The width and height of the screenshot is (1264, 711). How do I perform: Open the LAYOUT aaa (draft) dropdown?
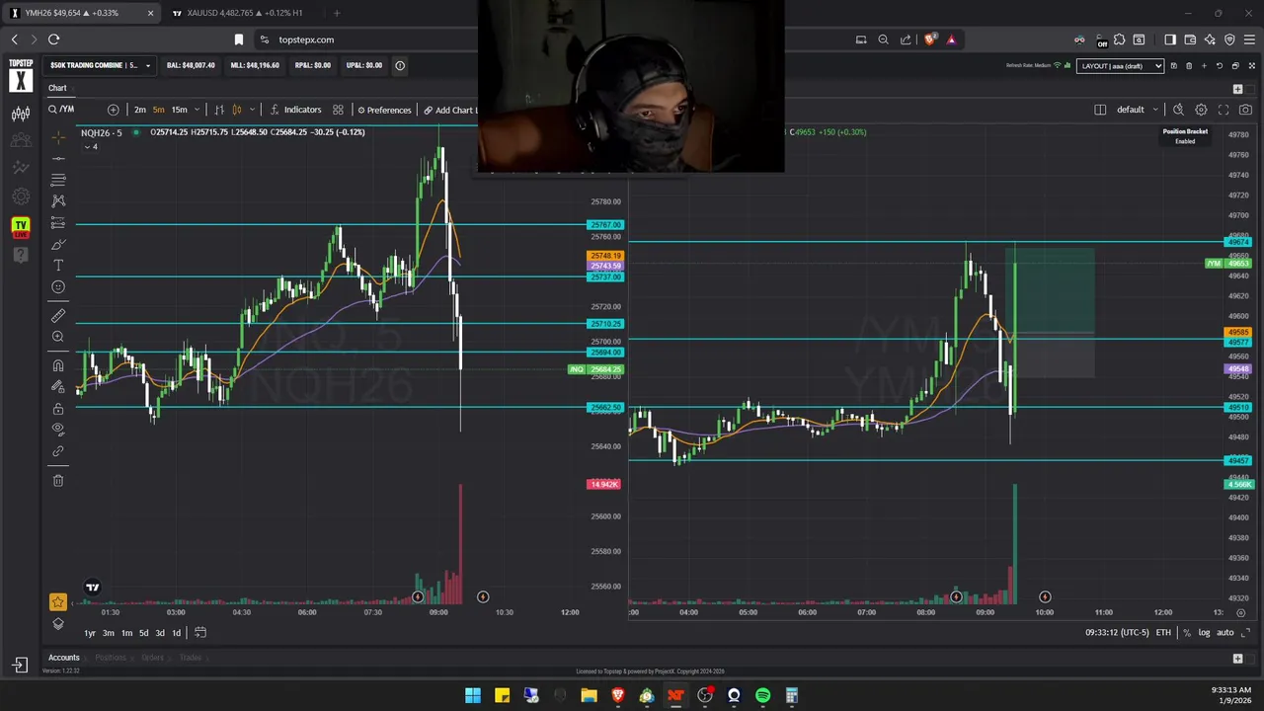[x=1121, y=66]
